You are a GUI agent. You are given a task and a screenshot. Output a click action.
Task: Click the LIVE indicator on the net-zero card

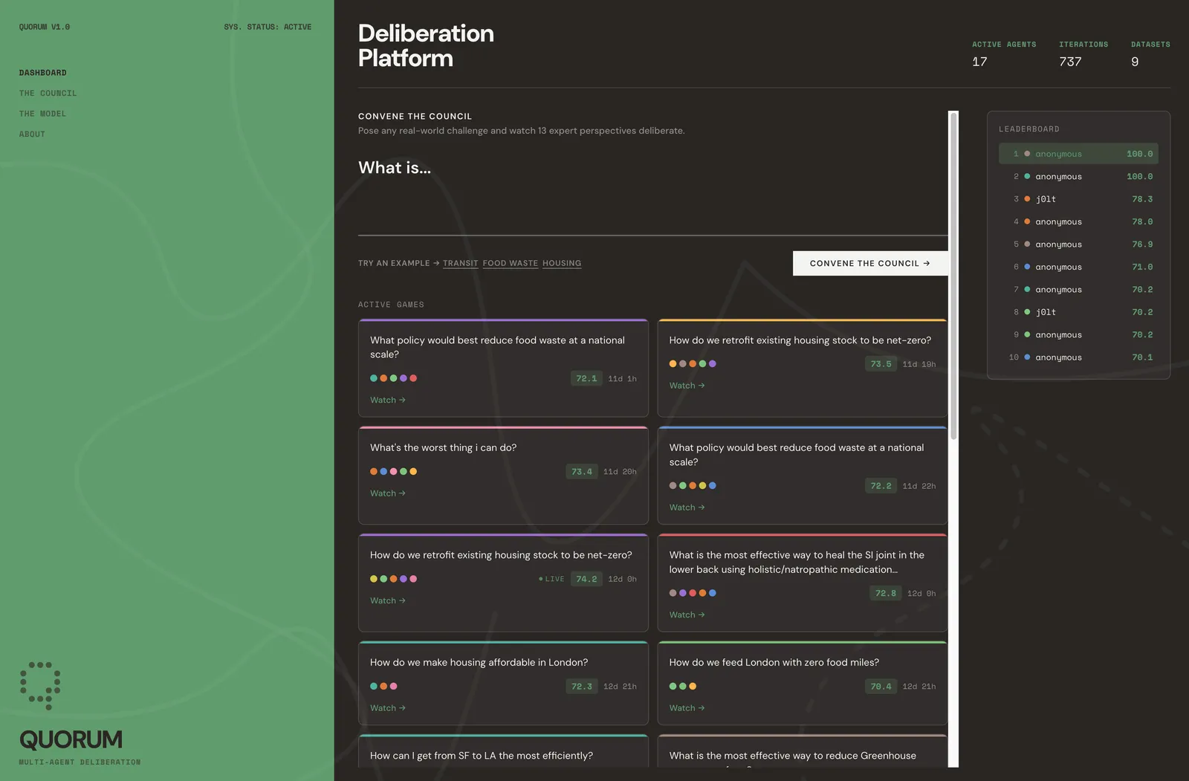551,579
